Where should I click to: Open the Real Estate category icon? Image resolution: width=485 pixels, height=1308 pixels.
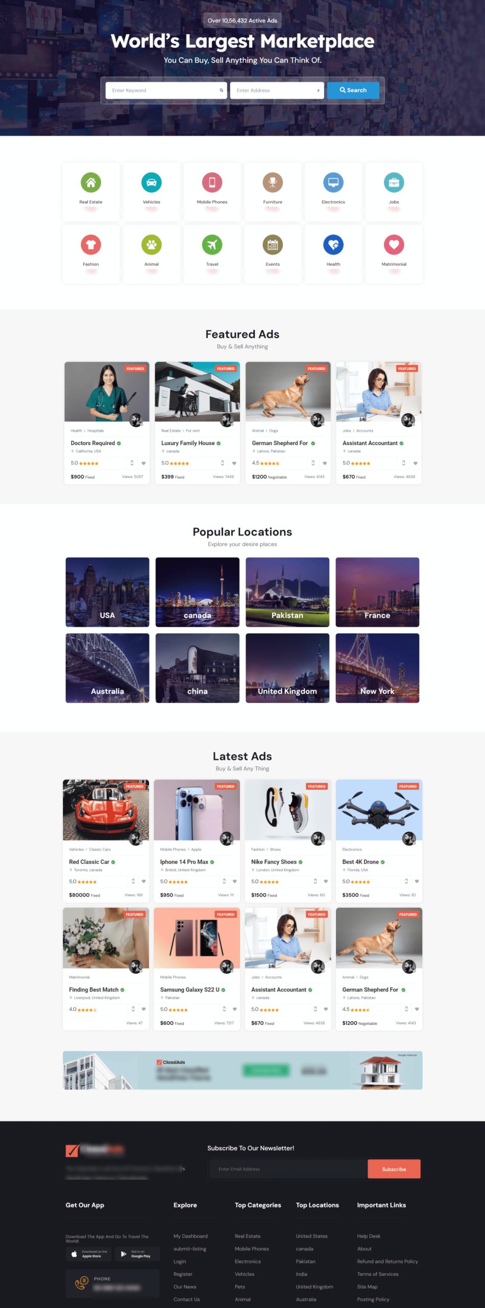coord(91,182)
